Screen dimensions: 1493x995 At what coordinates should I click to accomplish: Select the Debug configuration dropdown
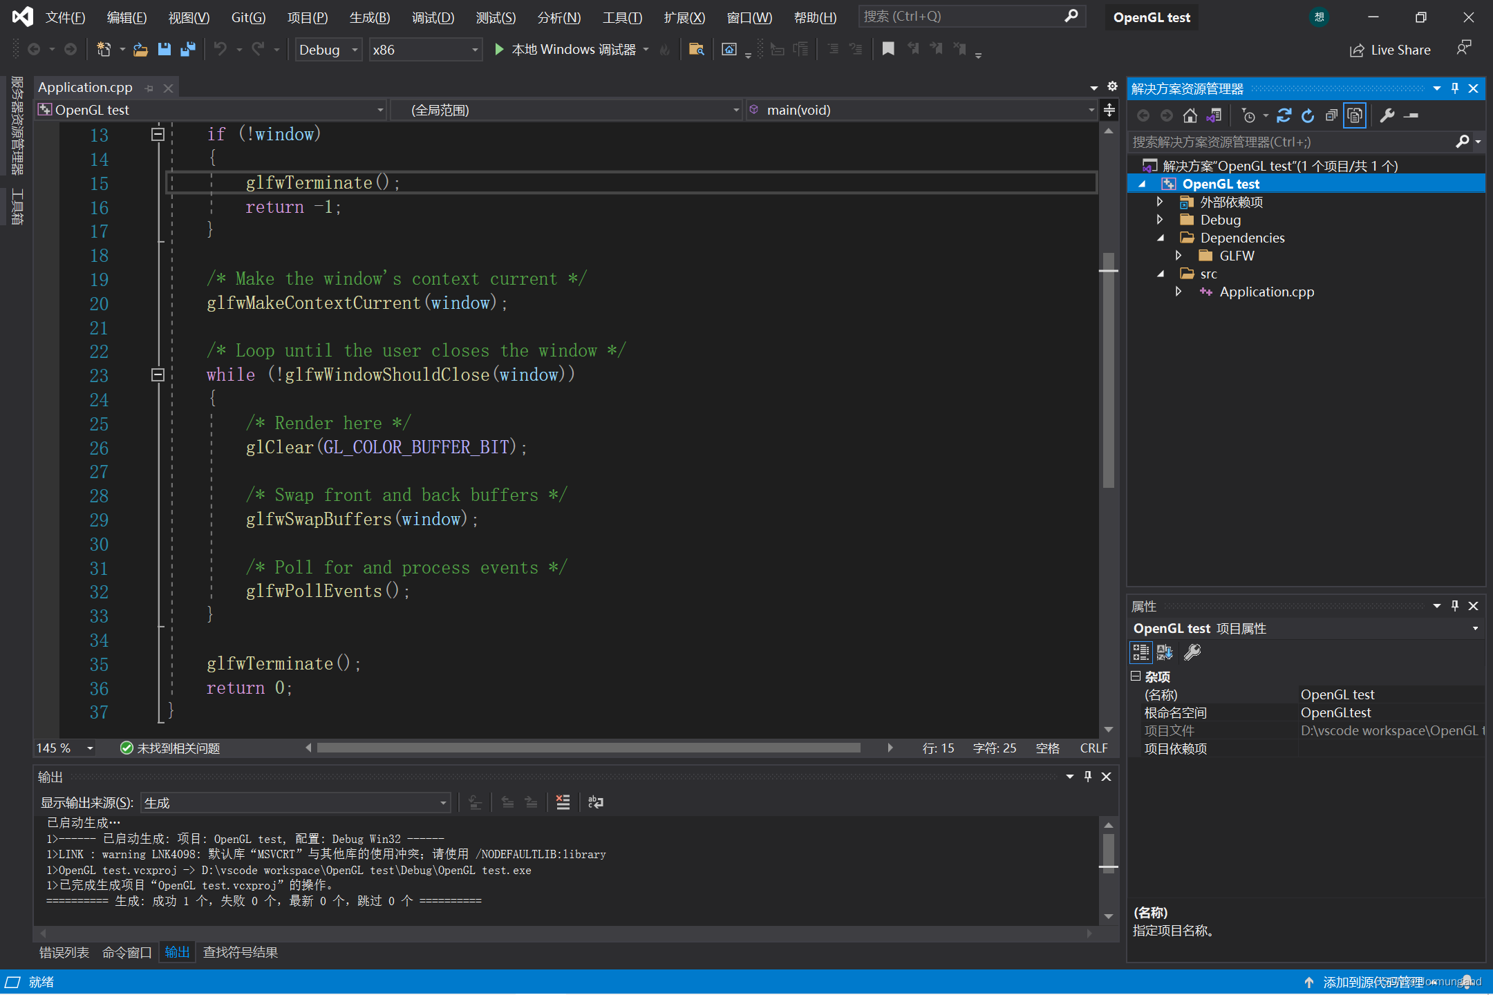pyautogui.click(x=326, y=49)
